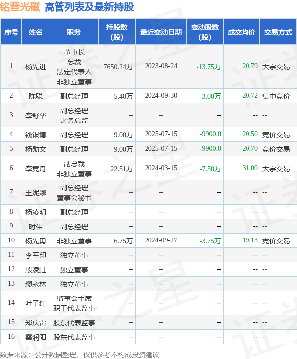
Task: Click the 董事会秘书 position text
Action: click(x=74, y=198)
